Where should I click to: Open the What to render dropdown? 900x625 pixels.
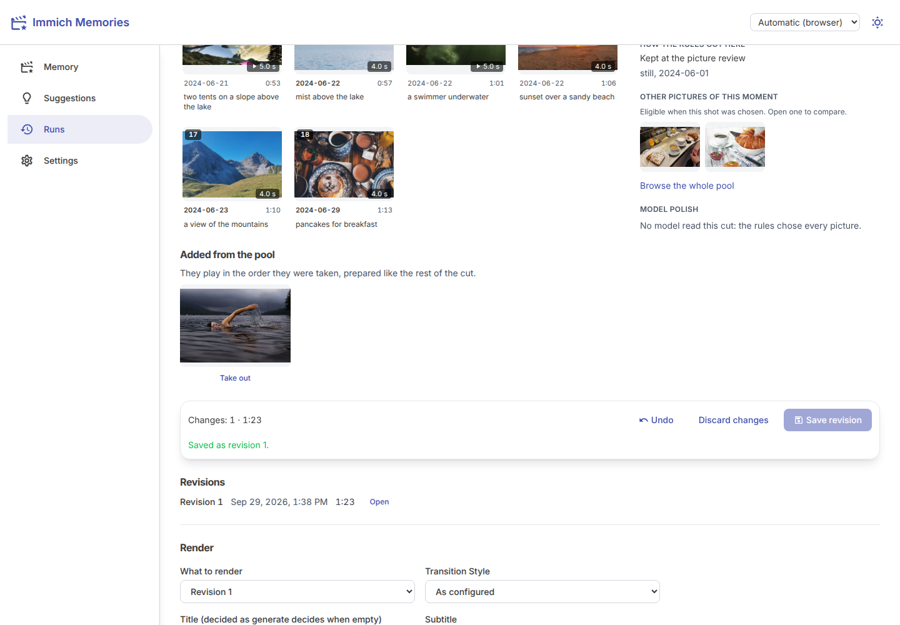297,592
